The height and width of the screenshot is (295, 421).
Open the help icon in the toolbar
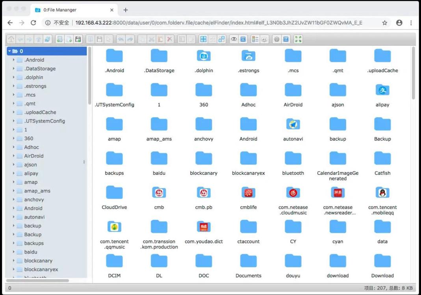pyautogui.click(x=285, y=39)
